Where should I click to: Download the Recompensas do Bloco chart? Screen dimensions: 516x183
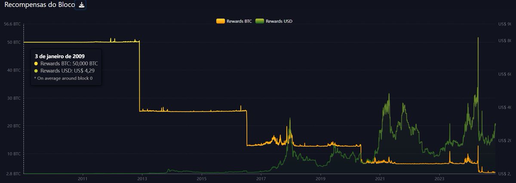tap(81, 5)
